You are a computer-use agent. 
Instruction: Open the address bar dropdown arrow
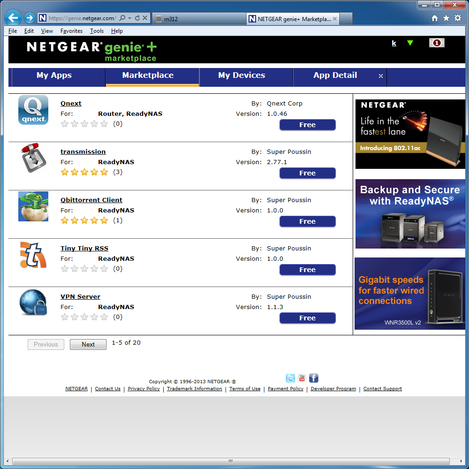[129, 18]
